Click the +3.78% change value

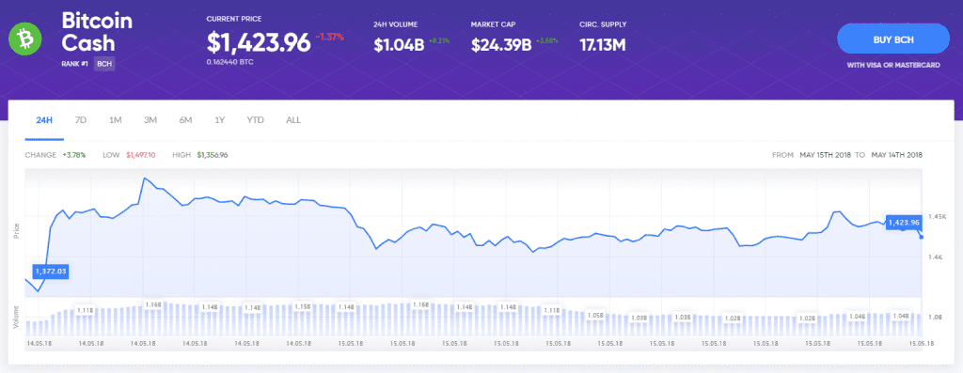click(73, 155)
